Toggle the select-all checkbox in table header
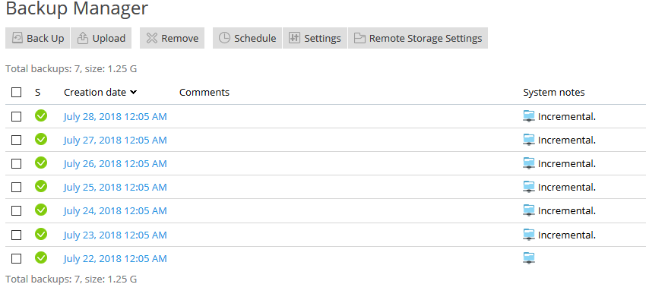Screen dimensions: 646x300 tap(16, 92)
